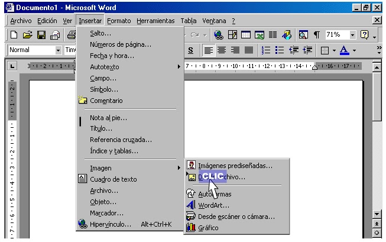Click the tab stop selector L button
386x242 pixels.
[x=12, y=66]
